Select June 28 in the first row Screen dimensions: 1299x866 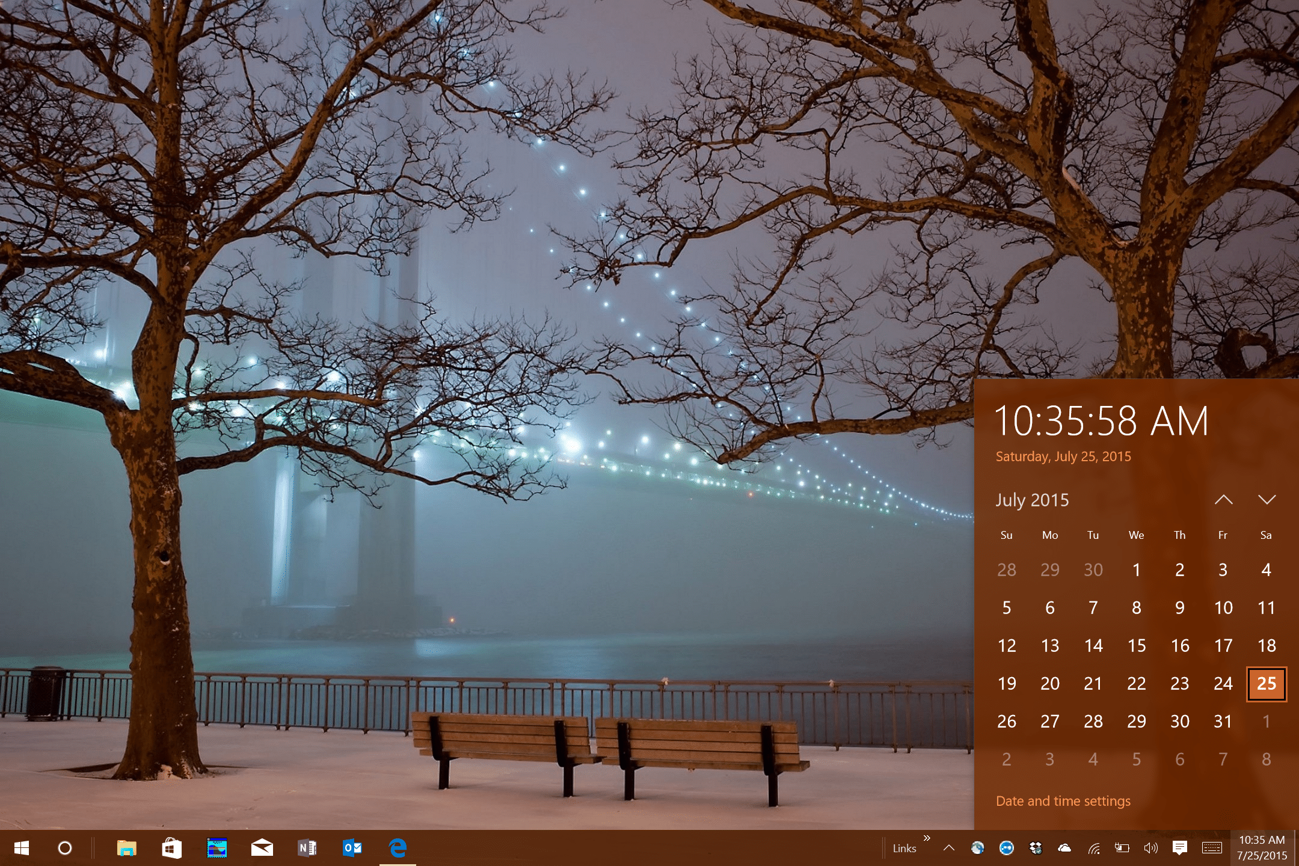point(1007,570)
